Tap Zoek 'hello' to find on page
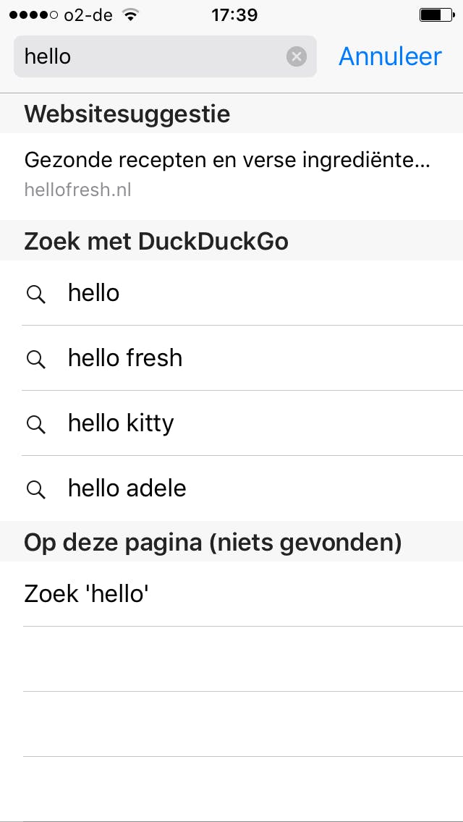 pos(87,594)
